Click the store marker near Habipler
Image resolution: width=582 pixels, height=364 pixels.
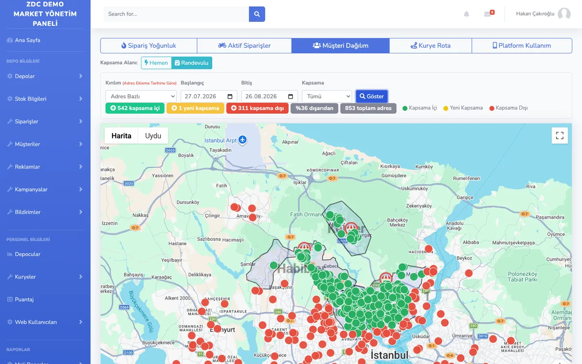point(304,248)
